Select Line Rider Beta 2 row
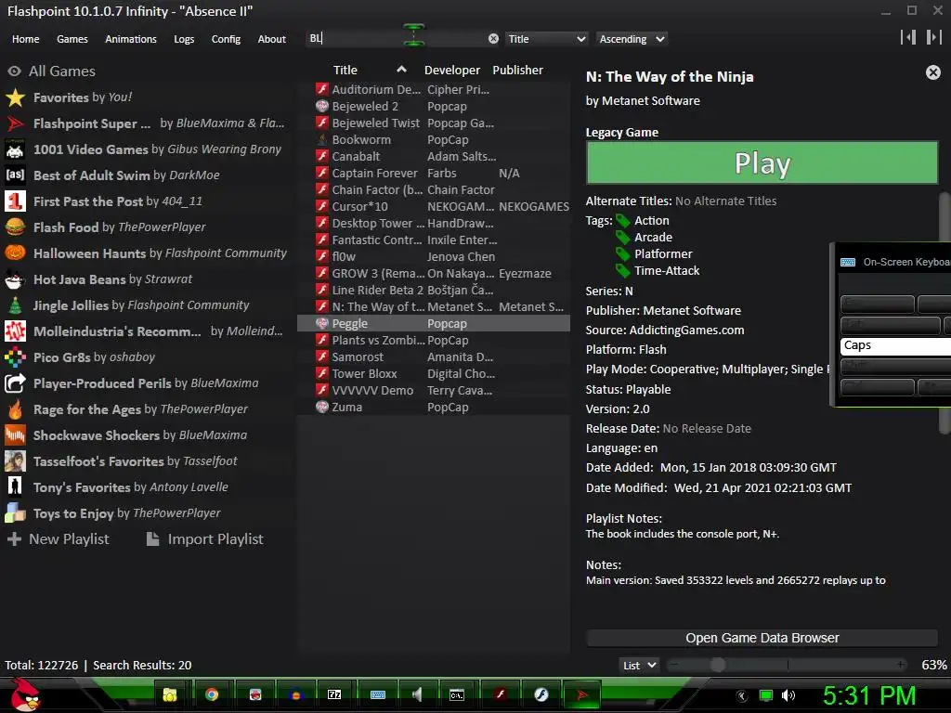This screenshot has height=713, width=951. pyautogui.click(x=434, y=290)
